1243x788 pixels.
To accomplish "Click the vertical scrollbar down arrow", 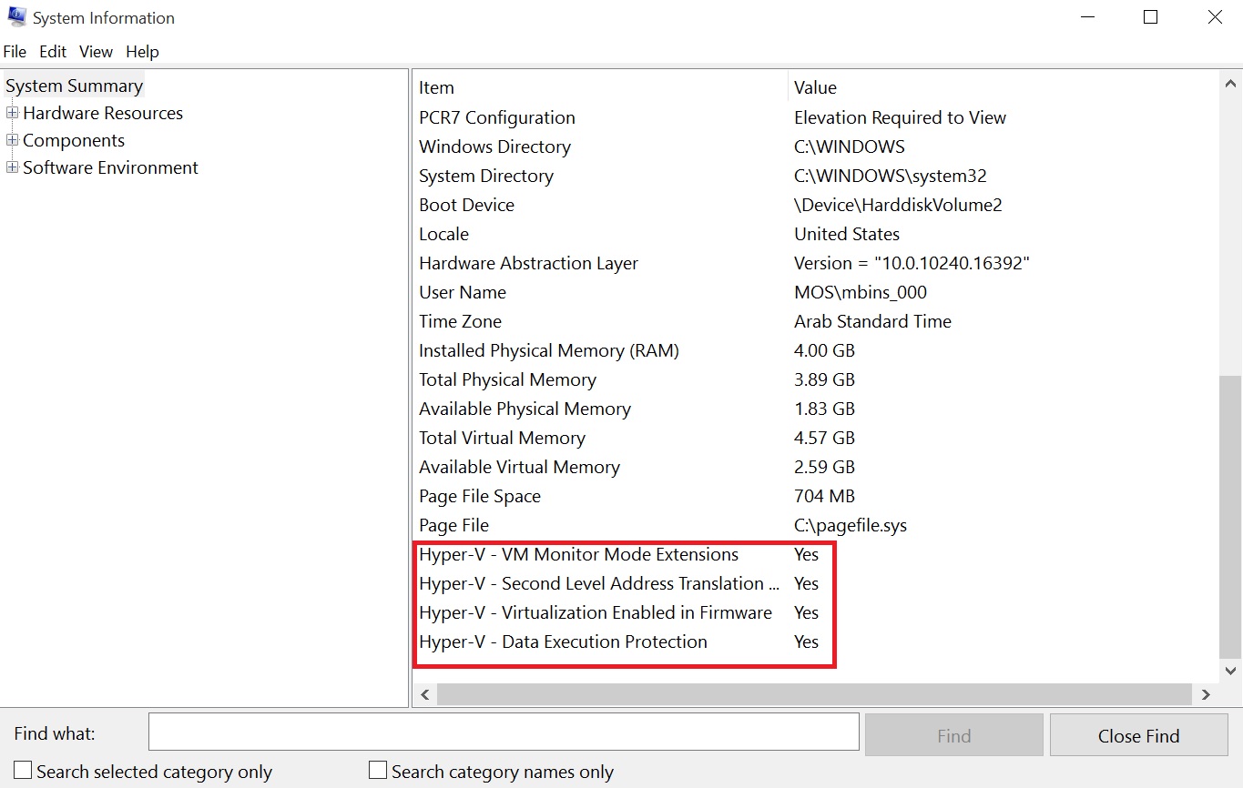I will (1229, 671).
